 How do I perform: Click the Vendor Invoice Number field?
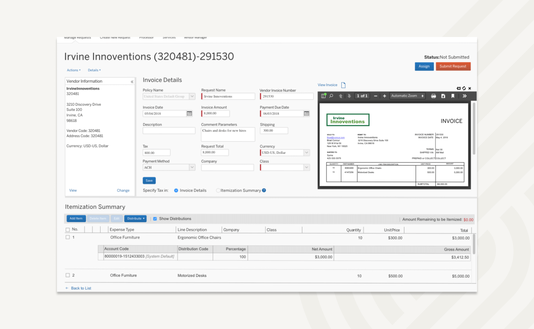[x=287, y=96]
